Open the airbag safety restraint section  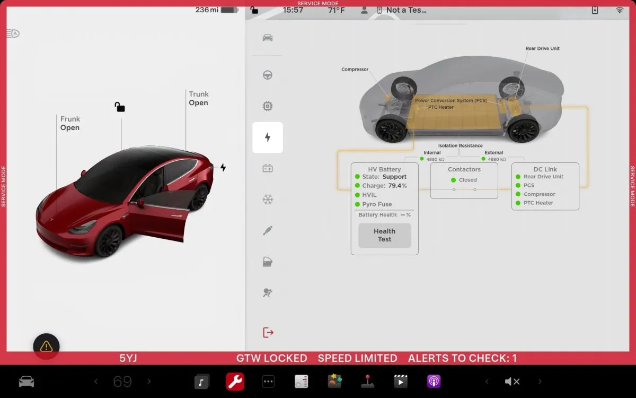click(268, 293)
